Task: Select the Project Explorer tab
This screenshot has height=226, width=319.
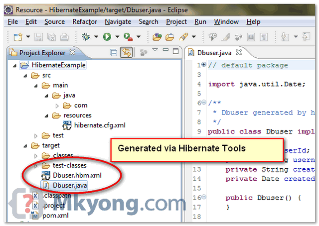Action: pos(42,53)
